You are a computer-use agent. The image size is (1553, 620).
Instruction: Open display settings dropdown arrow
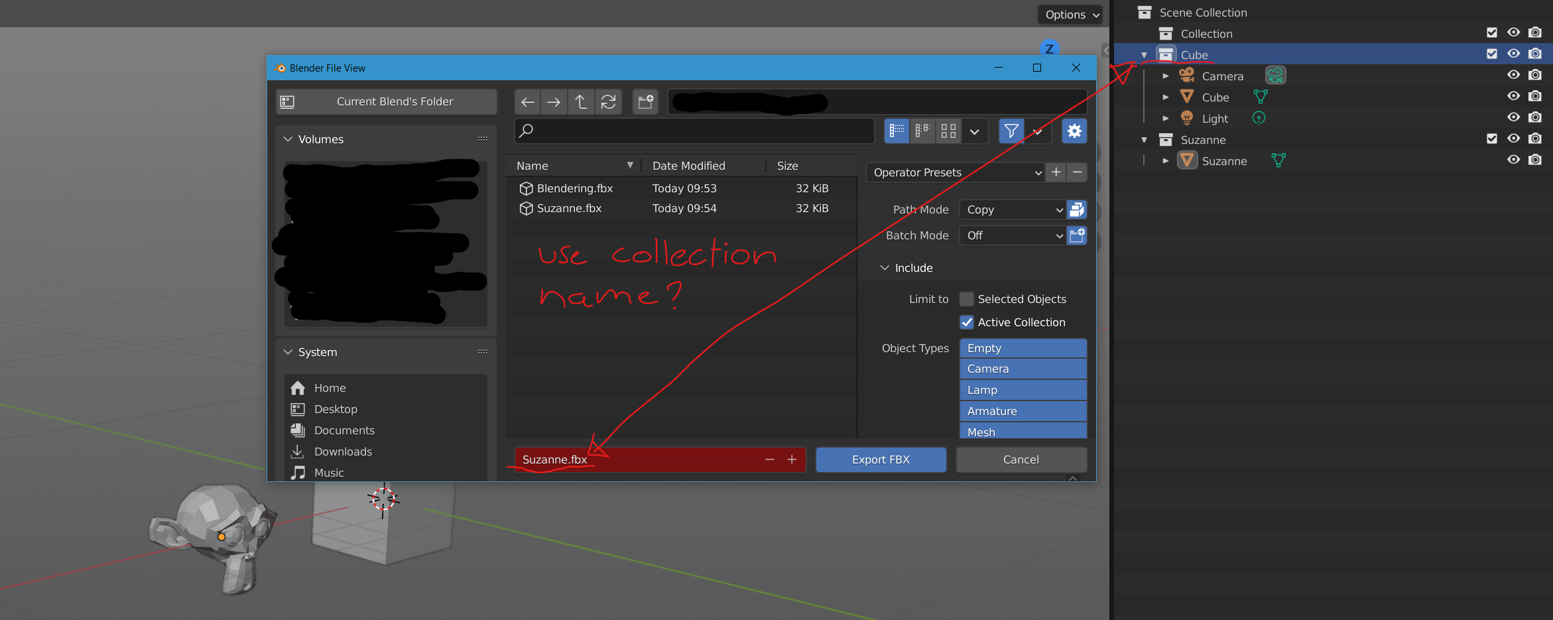click(x=974, y=131)
